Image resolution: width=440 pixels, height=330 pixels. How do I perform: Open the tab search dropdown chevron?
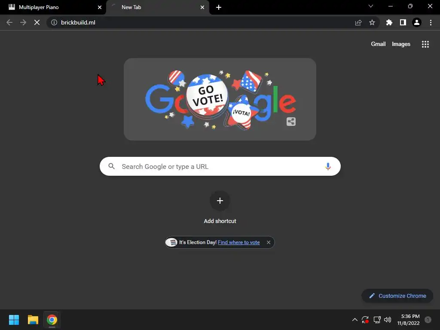371,6
